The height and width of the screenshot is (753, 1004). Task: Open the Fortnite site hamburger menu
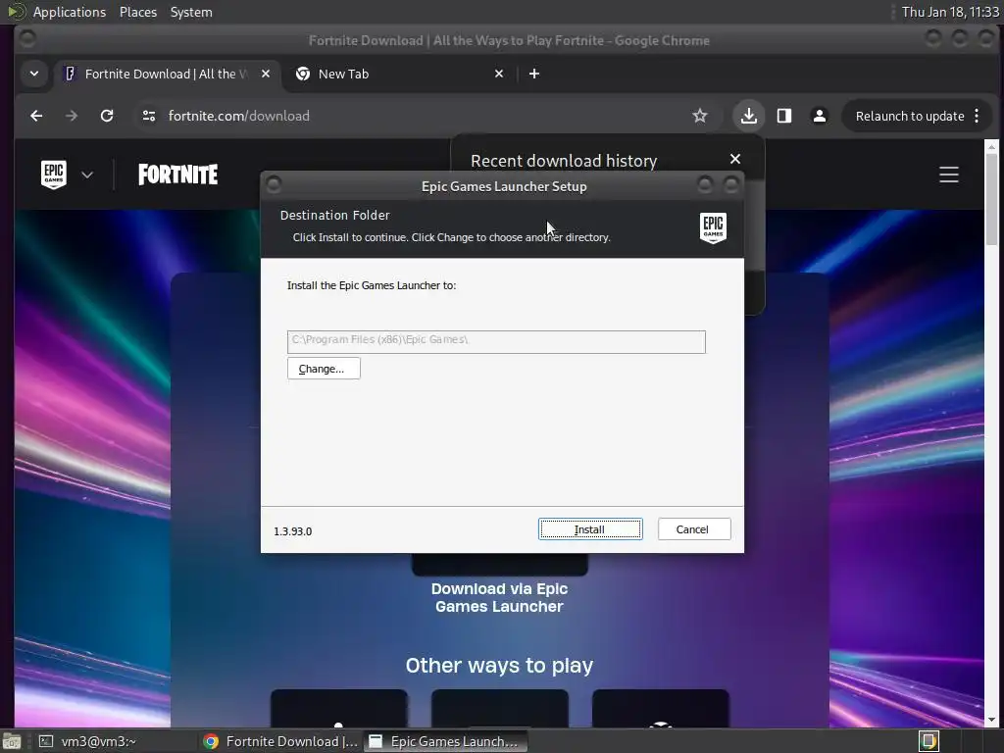tap(949, 175)
